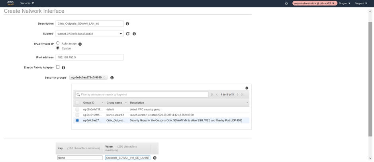Show info icon for Elastic Fabric Adapter

click(63, 67)
